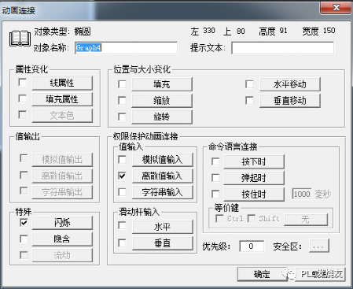Viewport: 353px width, 289px height.
Task: Click the 优先级 priority input field
Action: (x=252, y=246)
